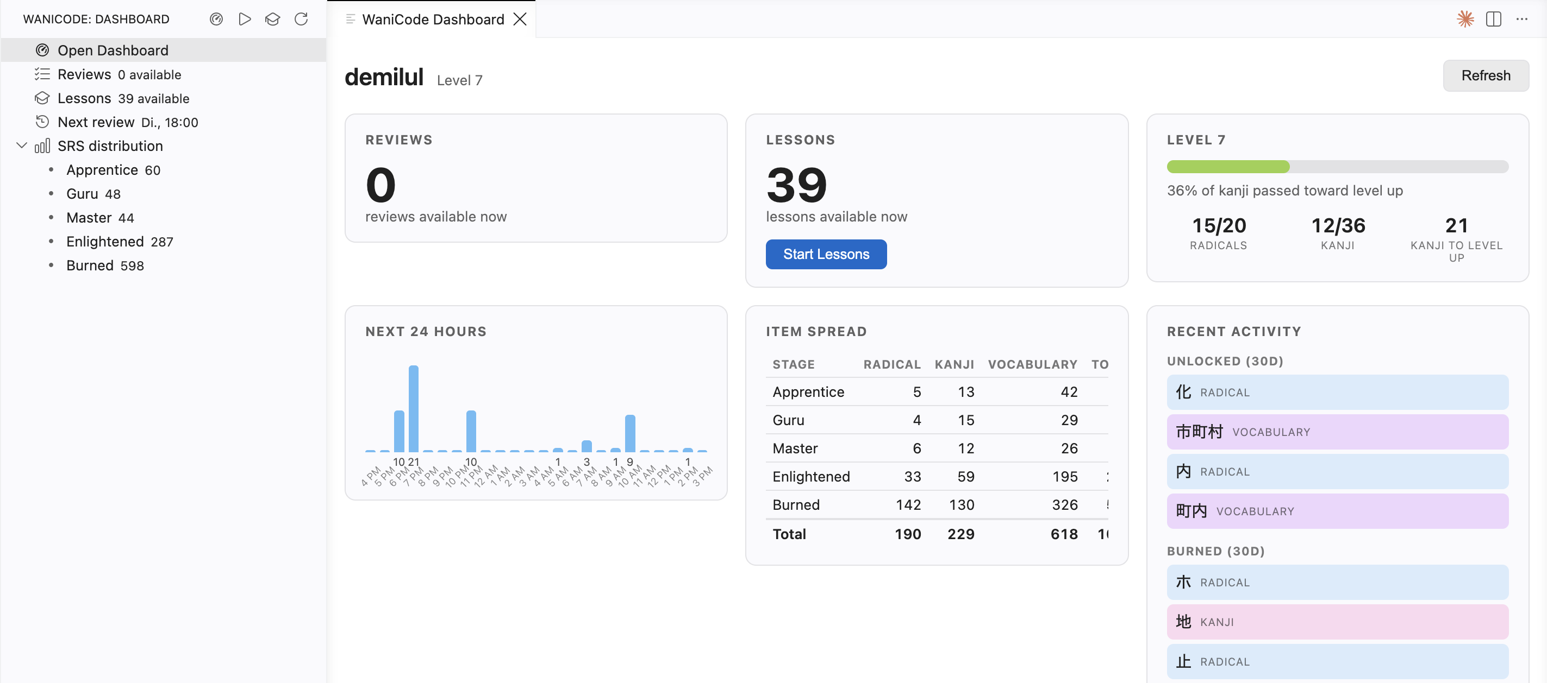Click the UNLOCKED (30D) heading
Viewport: 1547px width, 683px height.
click(x=1225, y=361)
